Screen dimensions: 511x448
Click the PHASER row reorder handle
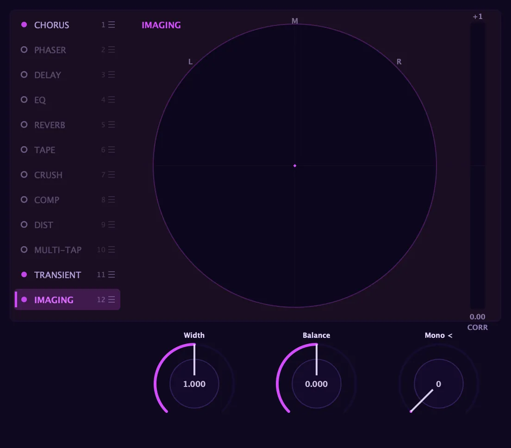point(112,50)
